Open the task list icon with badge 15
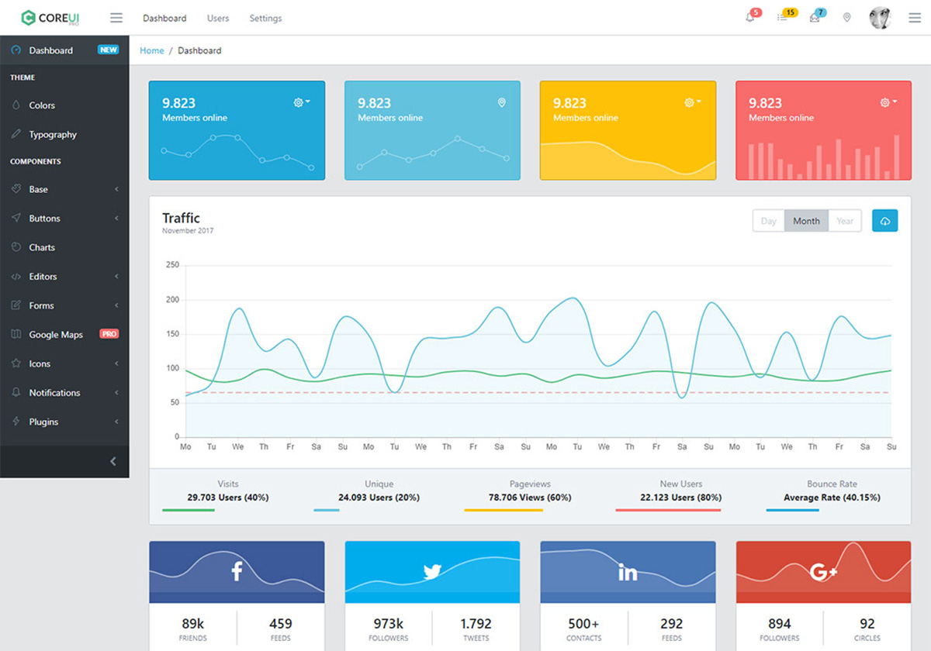 tap(783, 18)
